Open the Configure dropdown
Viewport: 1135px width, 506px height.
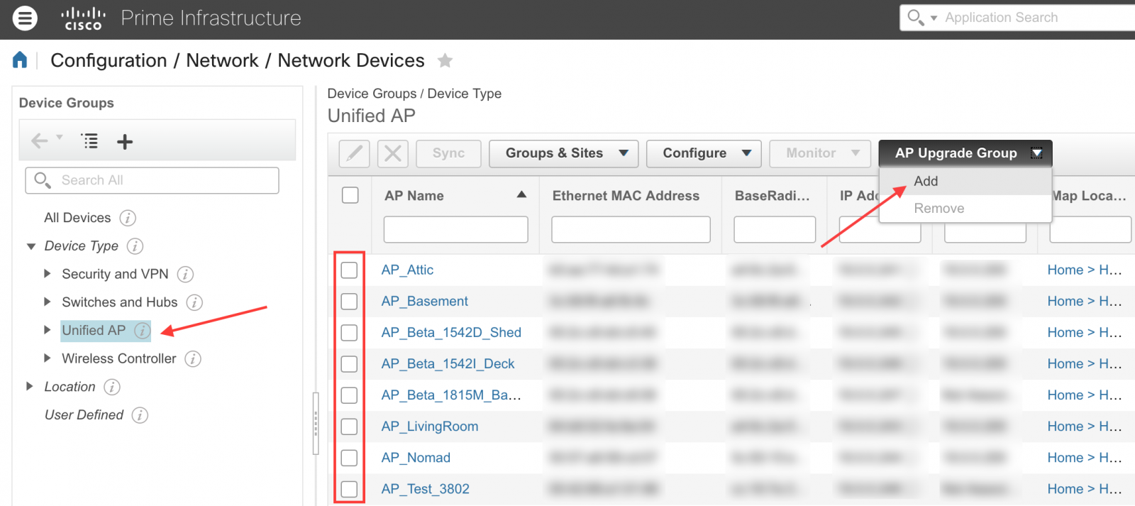tap(704, 153)
